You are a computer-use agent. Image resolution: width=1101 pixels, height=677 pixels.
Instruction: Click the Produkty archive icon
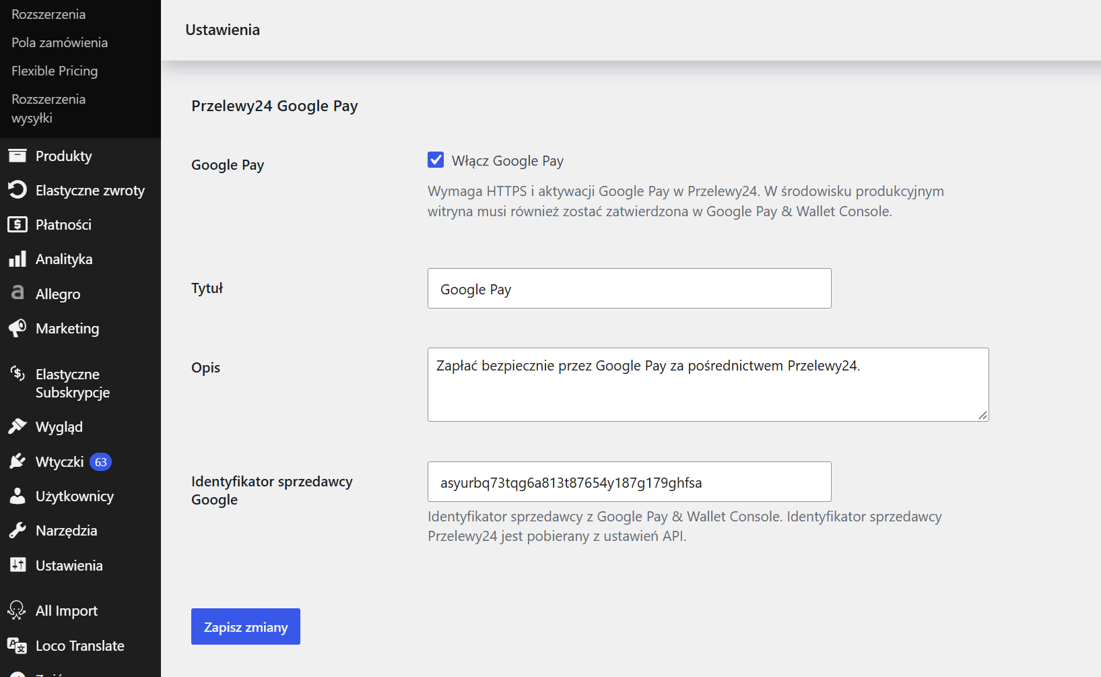[x=18, y=156]
